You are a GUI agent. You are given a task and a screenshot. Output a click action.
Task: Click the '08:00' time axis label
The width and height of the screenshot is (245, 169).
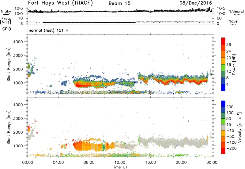pyautogui.click(x=89, y=163)
